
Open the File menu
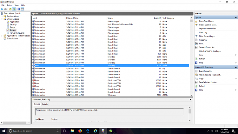3,5
